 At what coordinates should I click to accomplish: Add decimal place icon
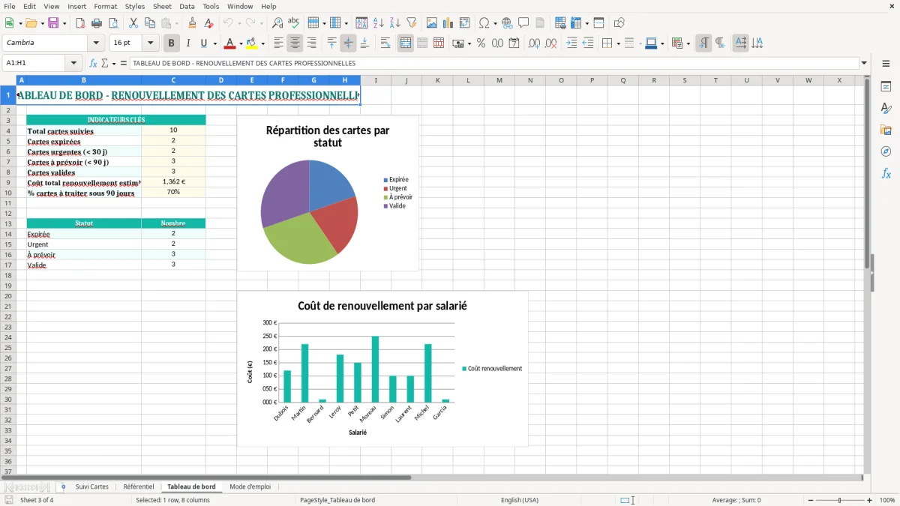(534, 43)
